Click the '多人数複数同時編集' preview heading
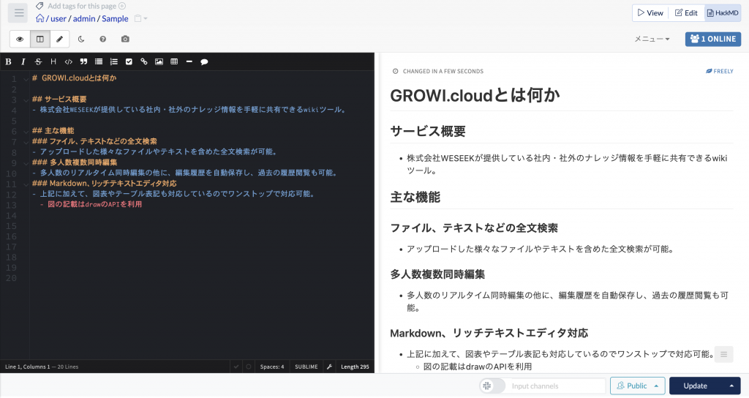749x398 pixels. tap(437, 274)
